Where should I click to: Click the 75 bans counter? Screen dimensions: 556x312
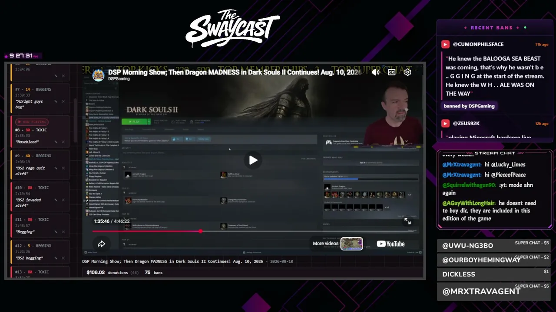[154, 273]
